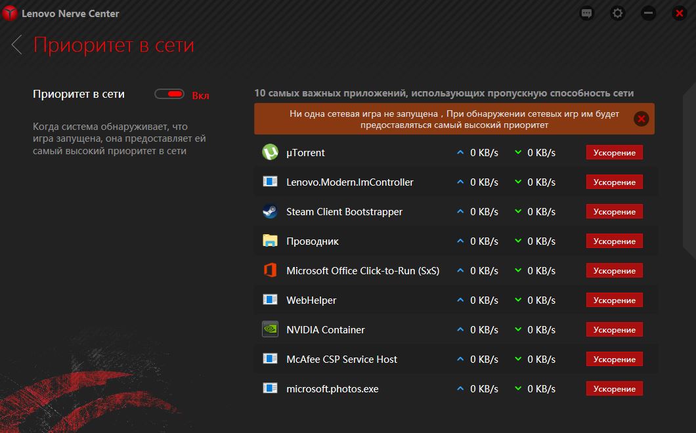Click the Lenovo Nerve Center window title

point(70,14)
